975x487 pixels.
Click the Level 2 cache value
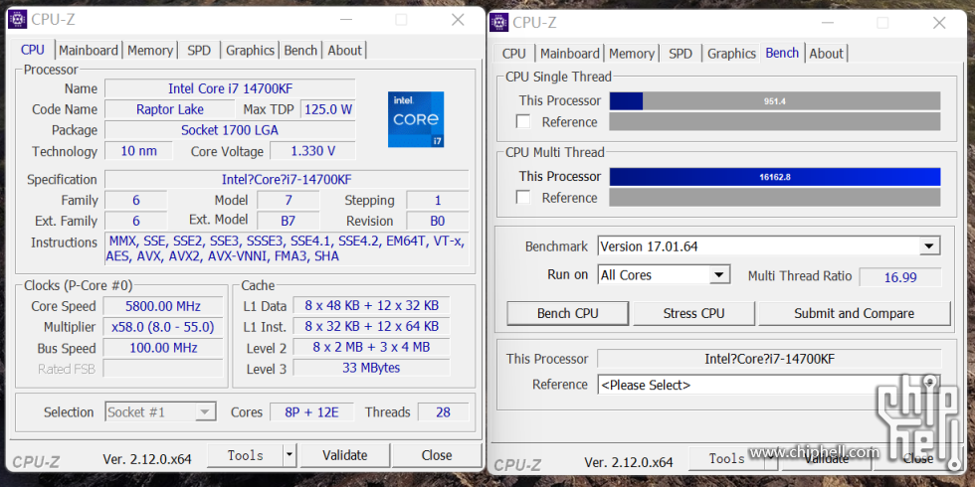point(371,347)
